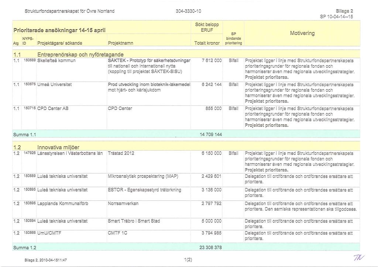378x267 pixels.
Task: Select applicant 'UmU/CMTF'
Action: [49, 233]
